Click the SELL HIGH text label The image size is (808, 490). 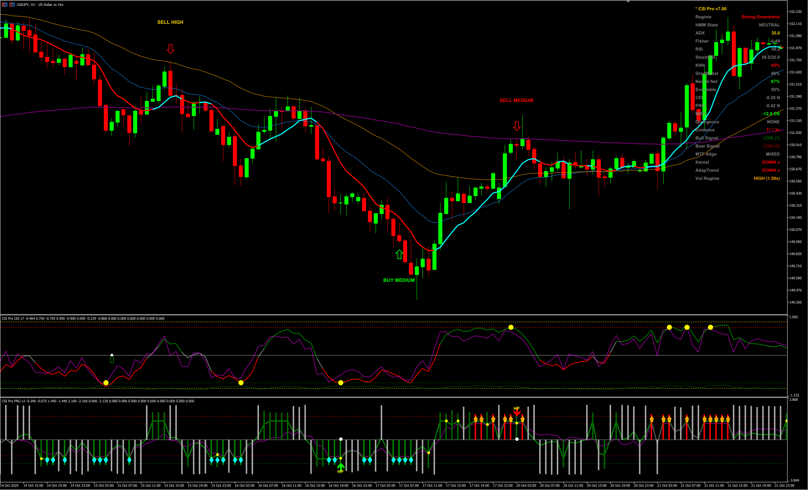(x=170, y=22)
